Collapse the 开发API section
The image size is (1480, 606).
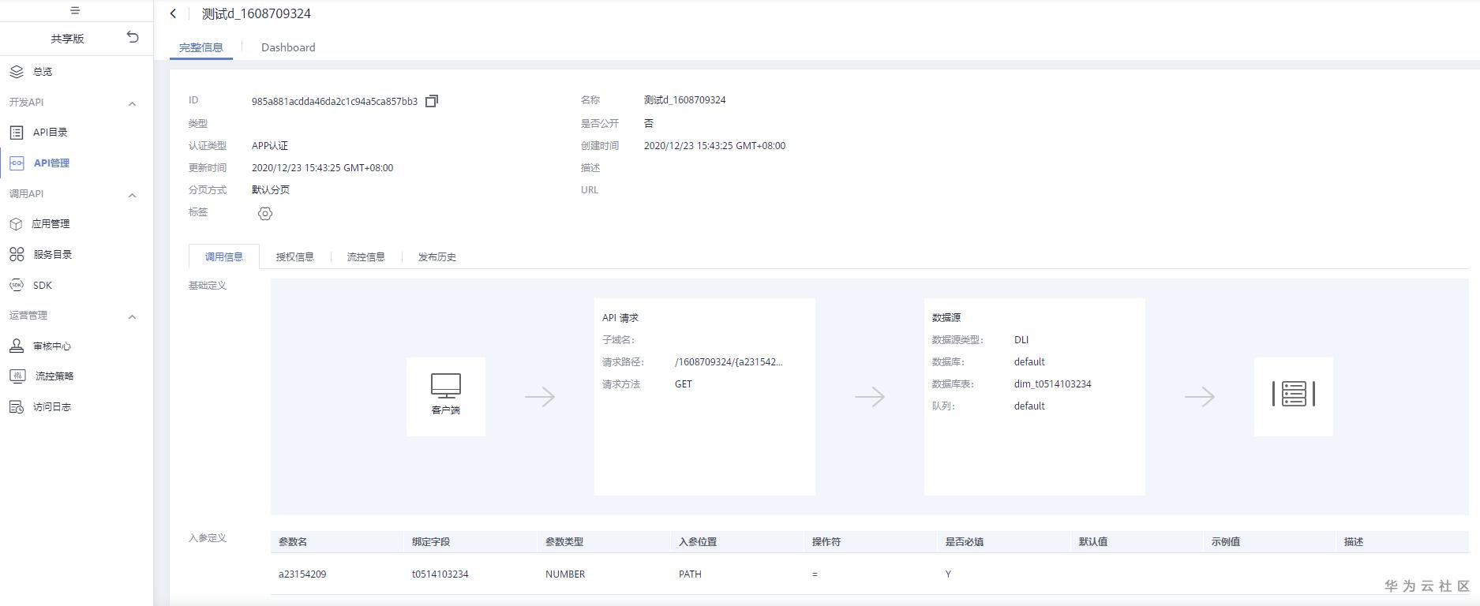133,103
